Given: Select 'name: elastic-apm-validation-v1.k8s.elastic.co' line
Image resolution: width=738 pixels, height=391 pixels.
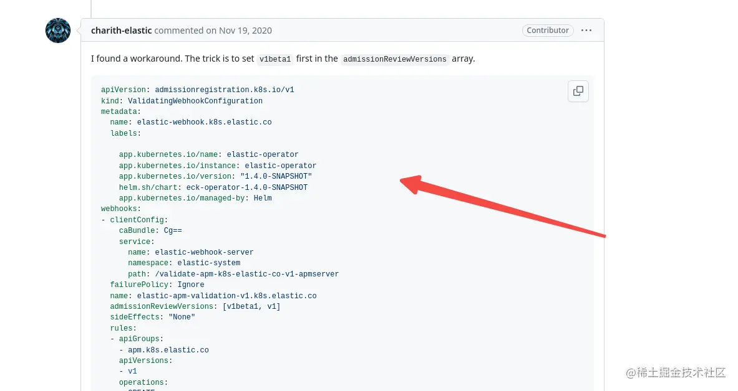Looking at the screenshot, I should 213,296.
